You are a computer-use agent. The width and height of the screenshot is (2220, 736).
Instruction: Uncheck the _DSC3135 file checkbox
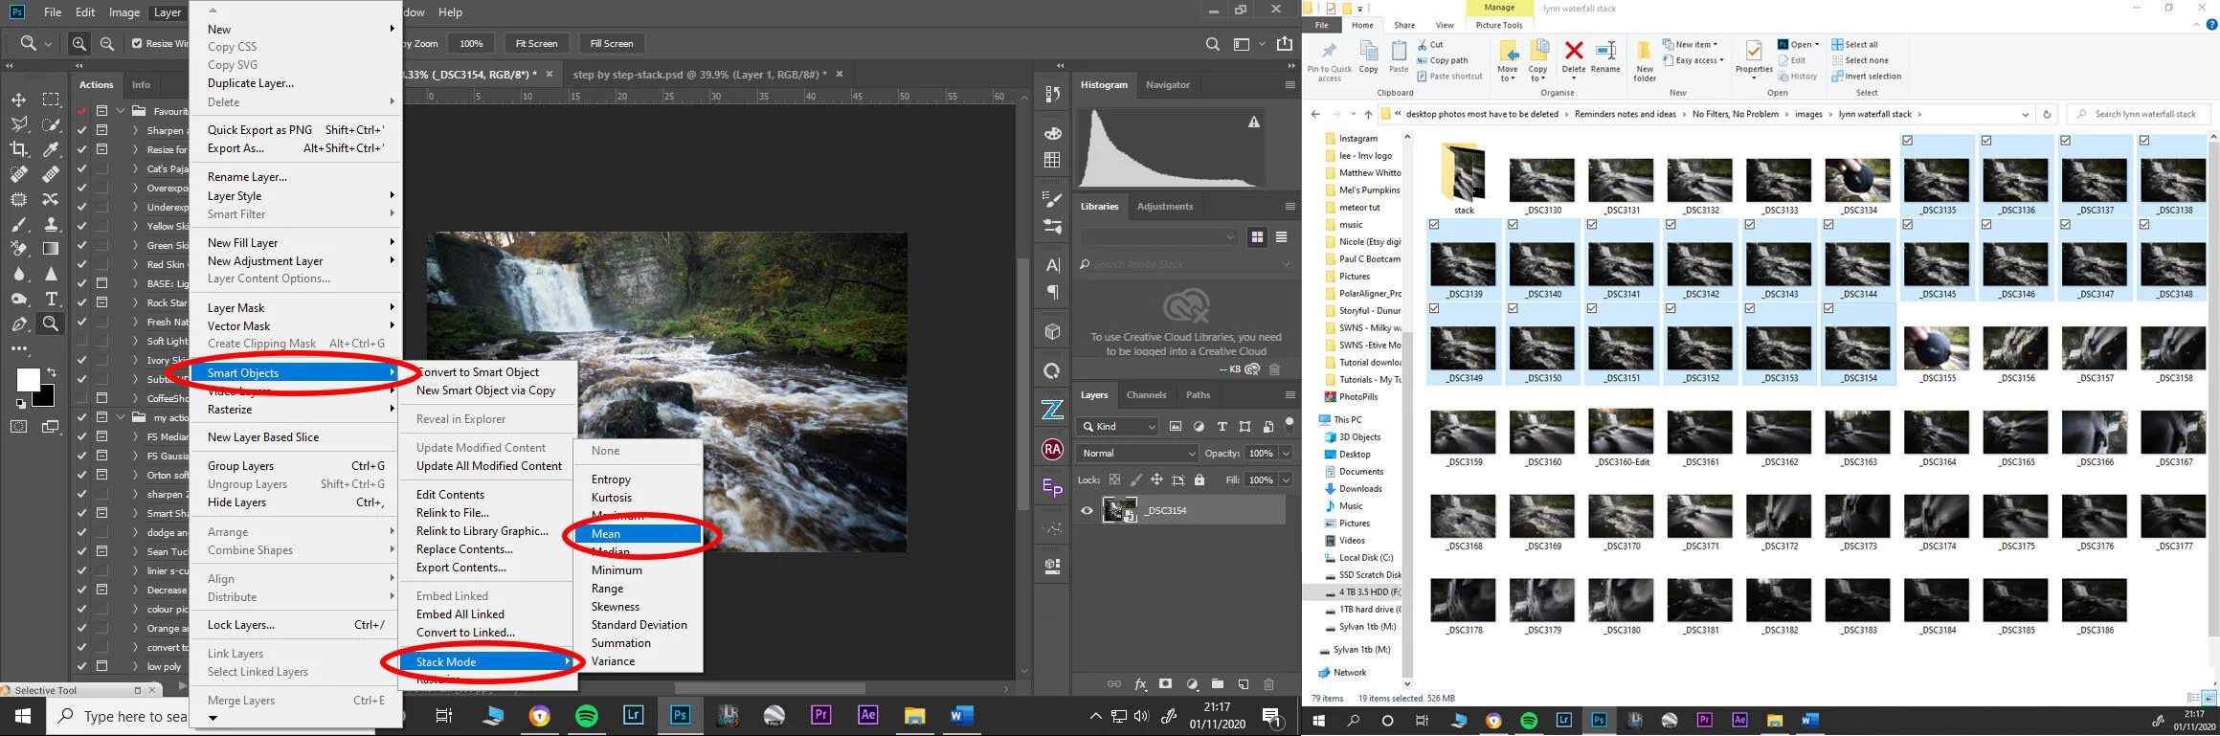coord(1908,141)
